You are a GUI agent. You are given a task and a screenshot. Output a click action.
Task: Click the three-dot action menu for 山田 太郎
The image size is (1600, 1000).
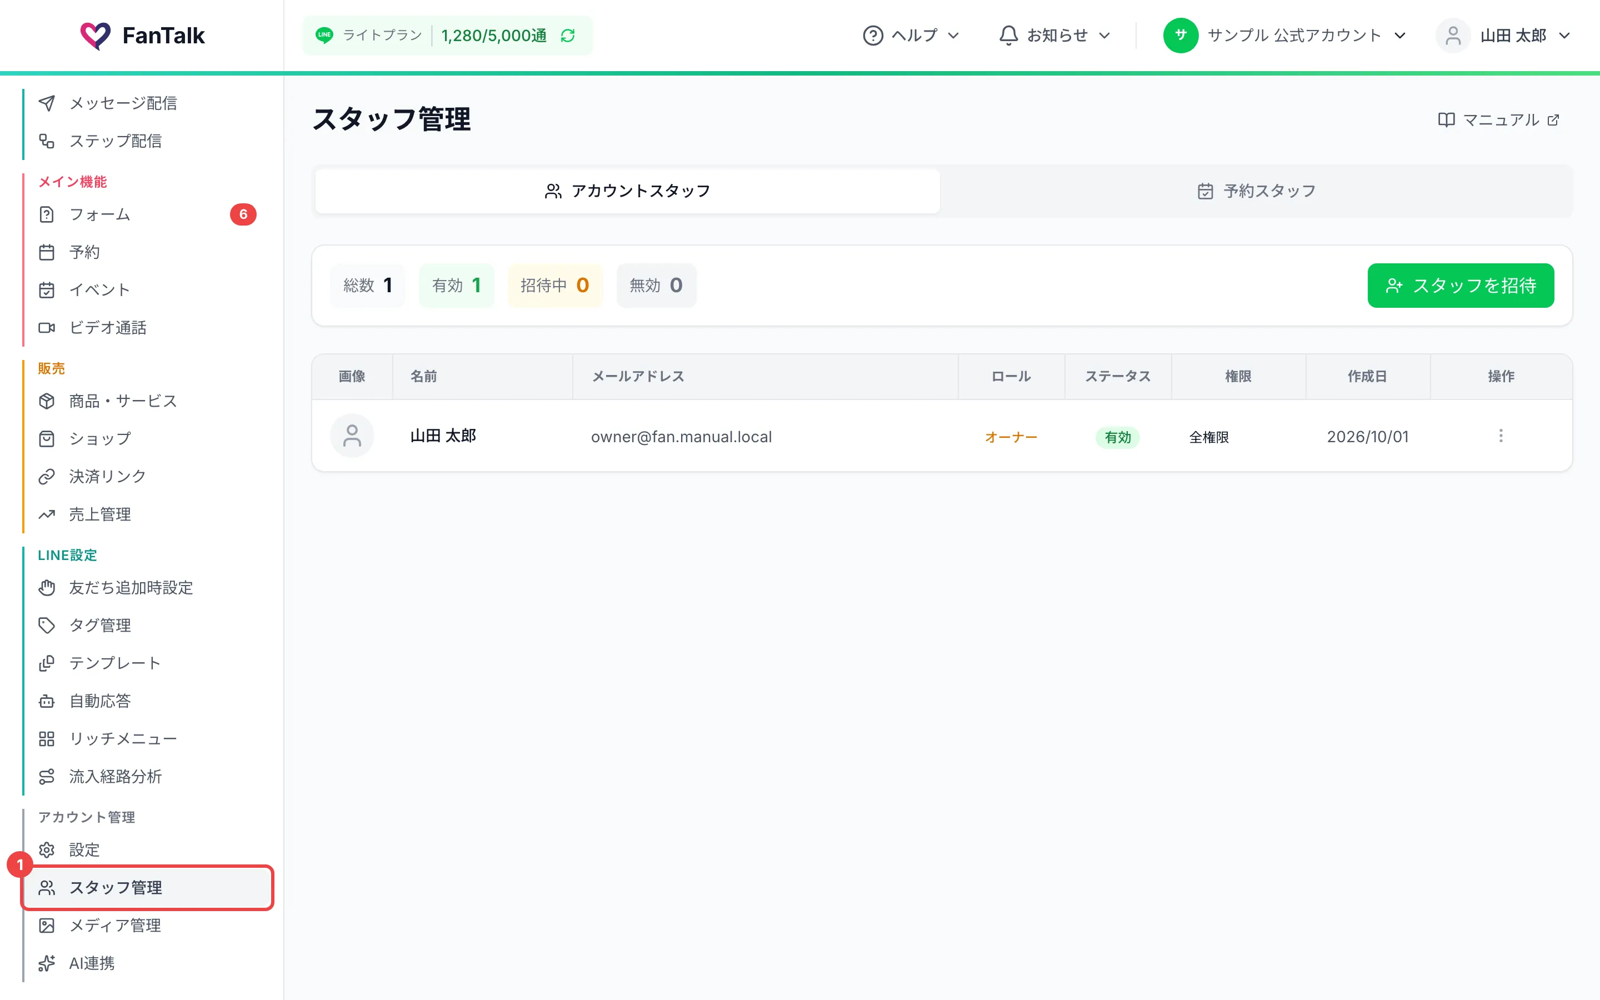pos(1501,436)
